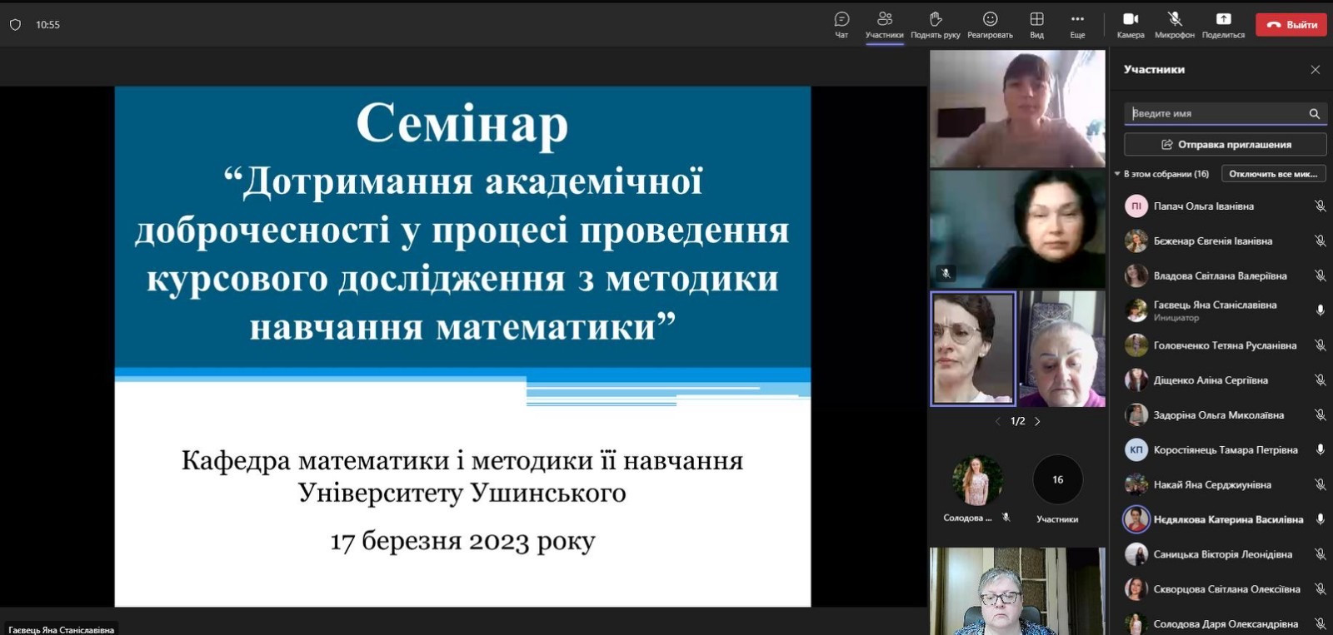Click the mute all microphones button
Screen dimensions: 1333x635
pos(1273,174)
